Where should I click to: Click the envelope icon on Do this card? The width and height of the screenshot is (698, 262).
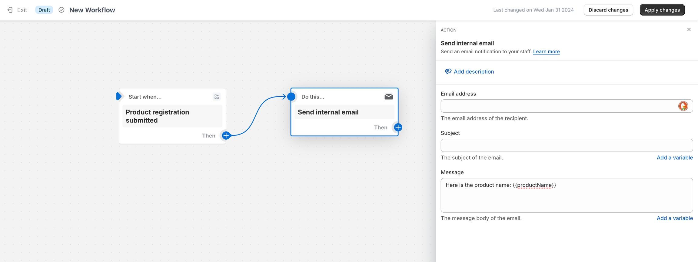(x=388, y=97)
